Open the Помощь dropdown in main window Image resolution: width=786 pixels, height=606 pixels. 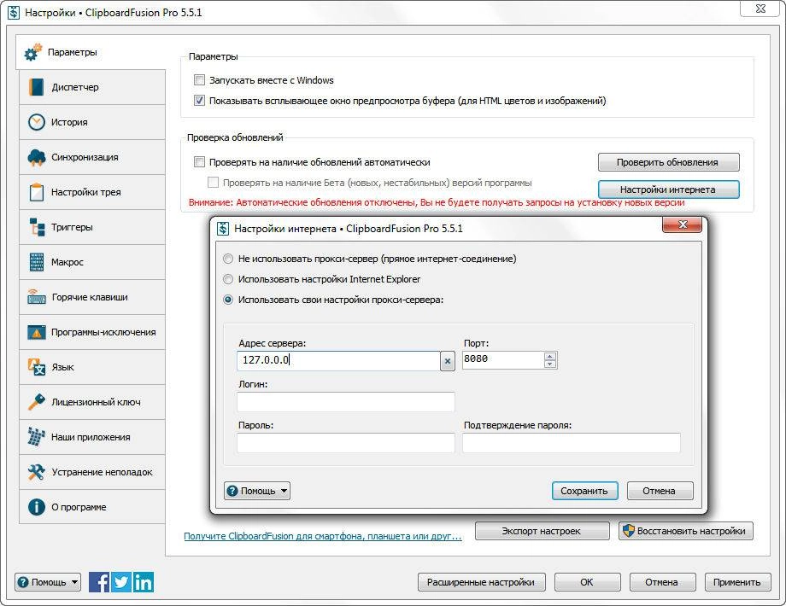48,582
